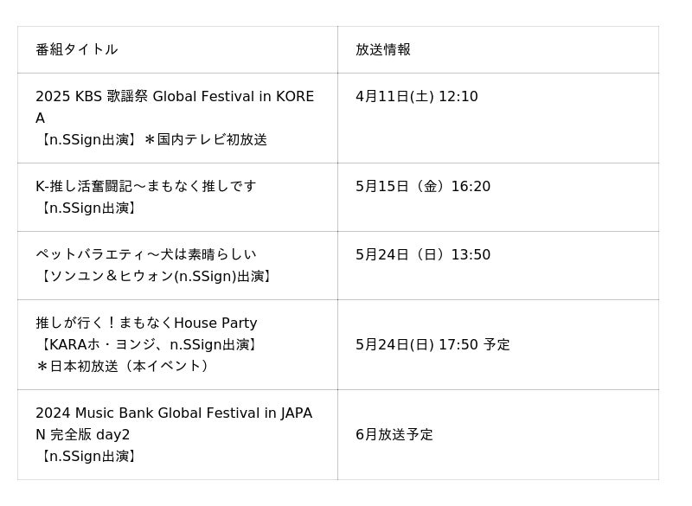Click the 放送情報 column header

pos(382,49)
